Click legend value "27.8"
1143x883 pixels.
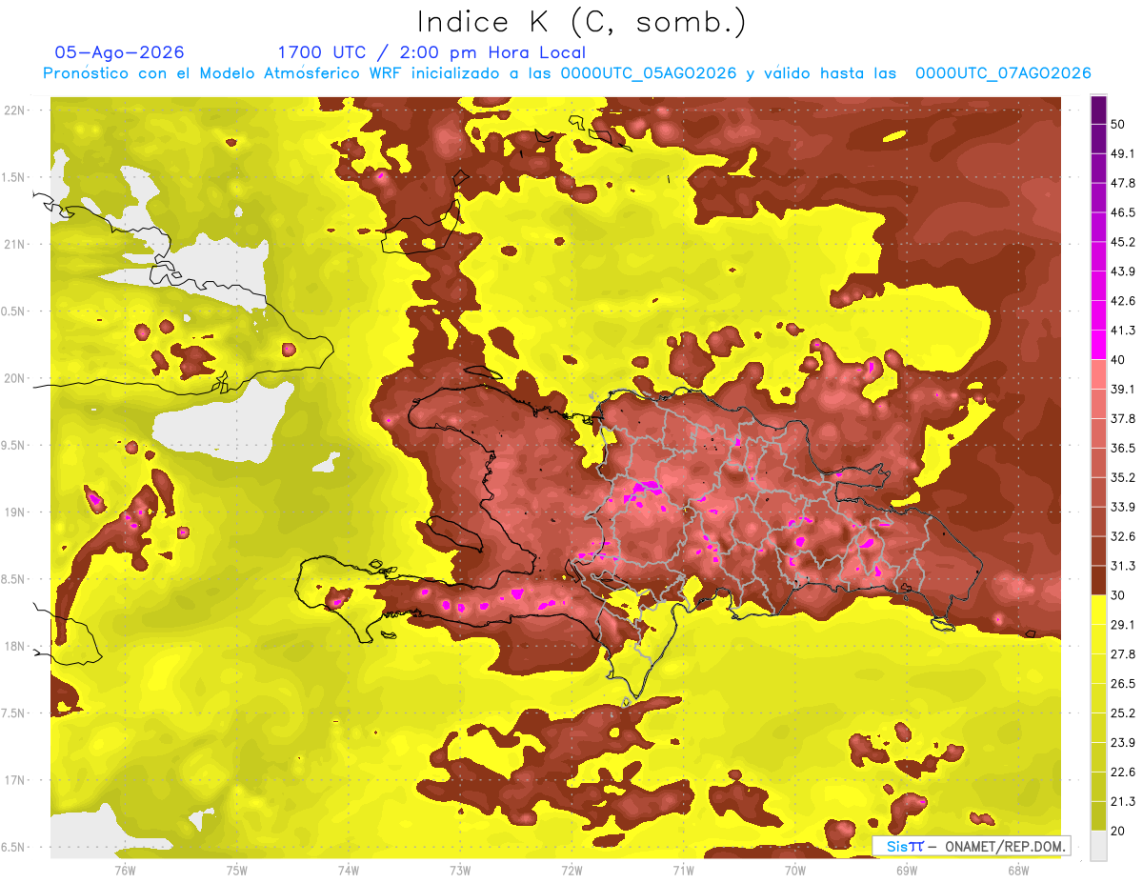[1122, 653]
